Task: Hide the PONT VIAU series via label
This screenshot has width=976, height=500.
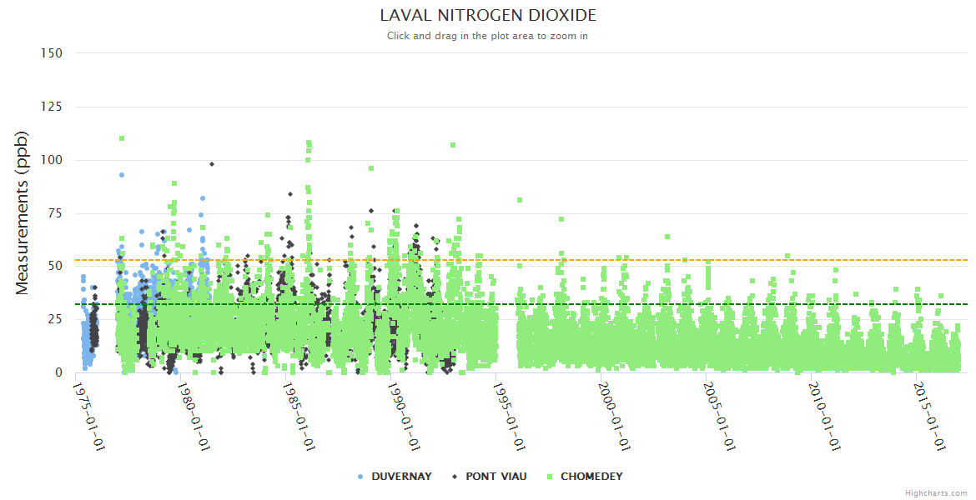Action: click(496, 477)
